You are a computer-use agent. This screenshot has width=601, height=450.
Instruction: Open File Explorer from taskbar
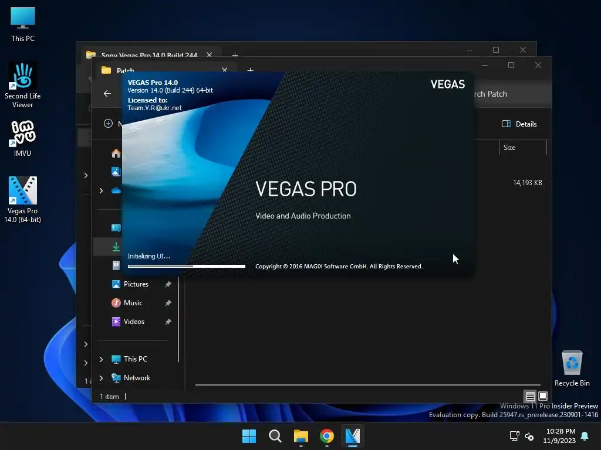[x=301, y=436]
